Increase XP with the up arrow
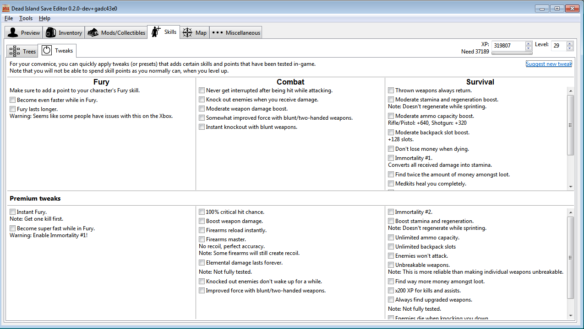Viewport: 584px width, 329px height. pos(528,43)
